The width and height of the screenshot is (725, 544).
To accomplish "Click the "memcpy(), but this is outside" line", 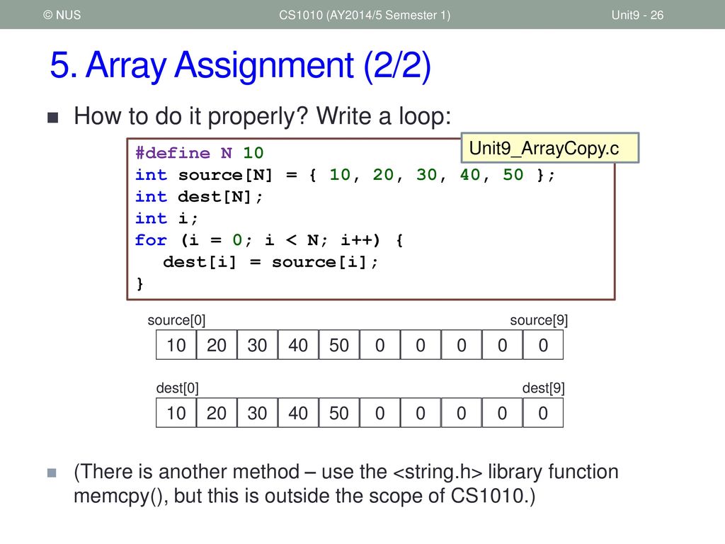I will 304,496.
